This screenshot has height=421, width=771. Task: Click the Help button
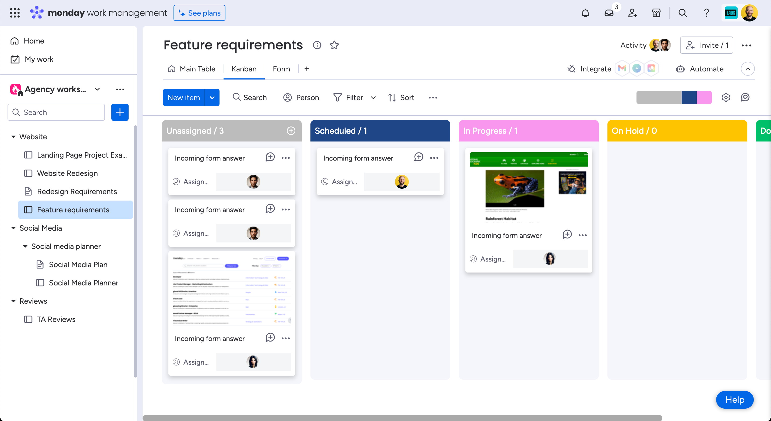(734, 400)
